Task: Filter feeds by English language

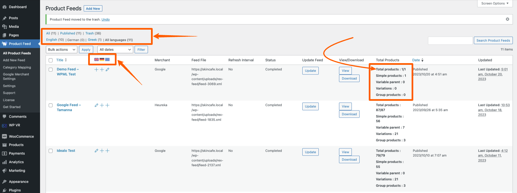Action: click(51, 40)
